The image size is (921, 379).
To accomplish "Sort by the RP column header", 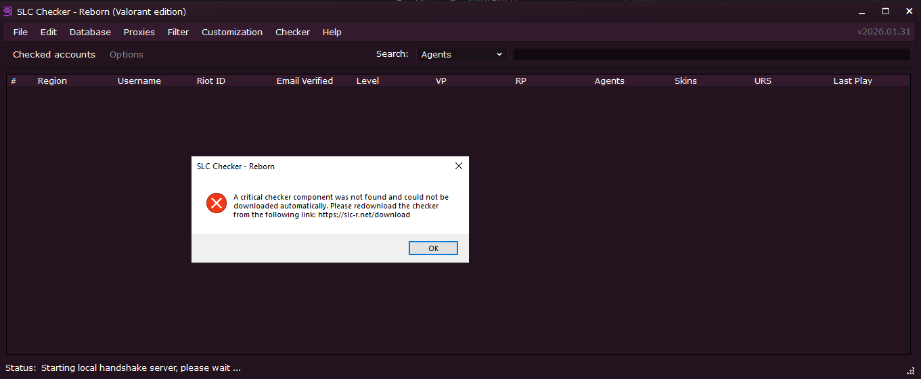I will pyautogui.click(x=552, y=81).
